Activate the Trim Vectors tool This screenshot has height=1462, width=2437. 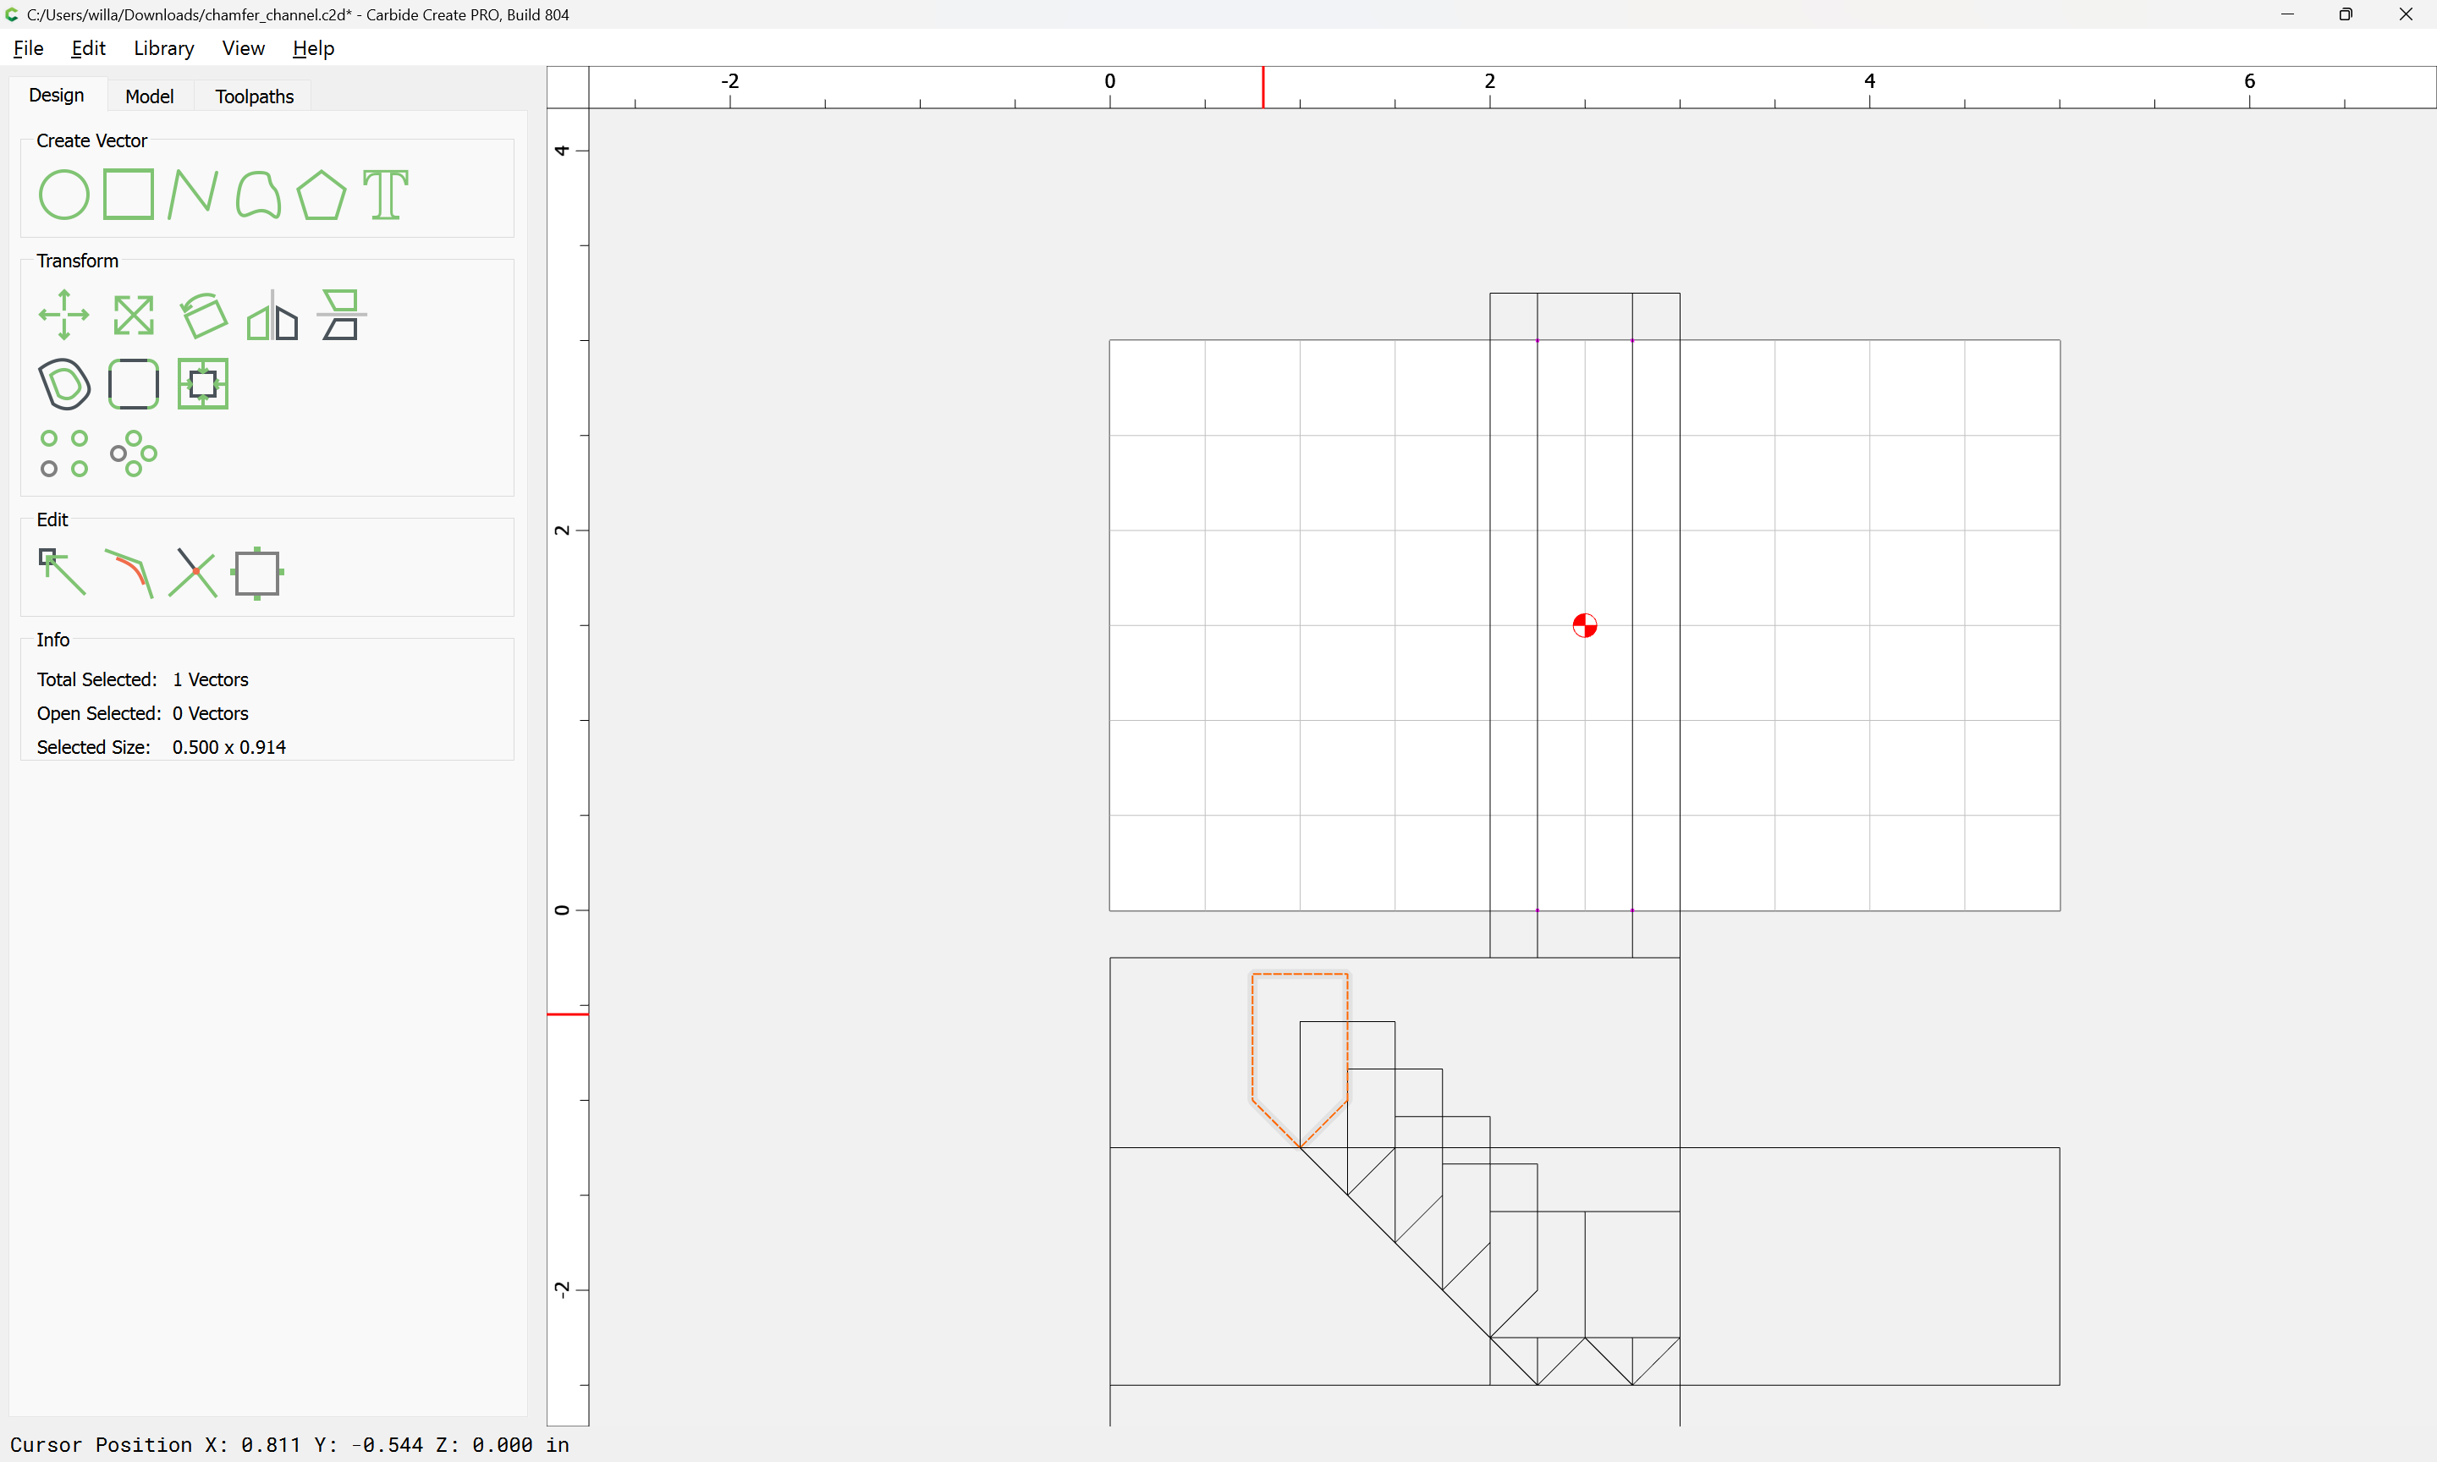[x=192, y=573]
